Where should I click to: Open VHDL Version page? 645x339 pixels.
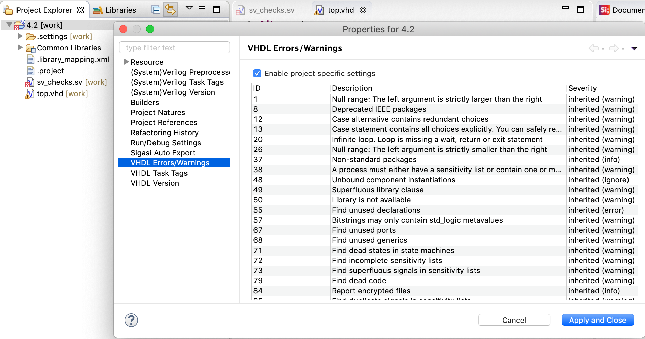155,183
